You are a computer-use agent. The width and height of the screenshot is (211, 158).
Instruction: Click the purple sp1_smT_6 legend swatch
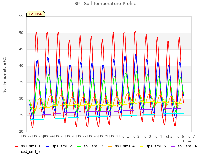[x=173, y=147]
